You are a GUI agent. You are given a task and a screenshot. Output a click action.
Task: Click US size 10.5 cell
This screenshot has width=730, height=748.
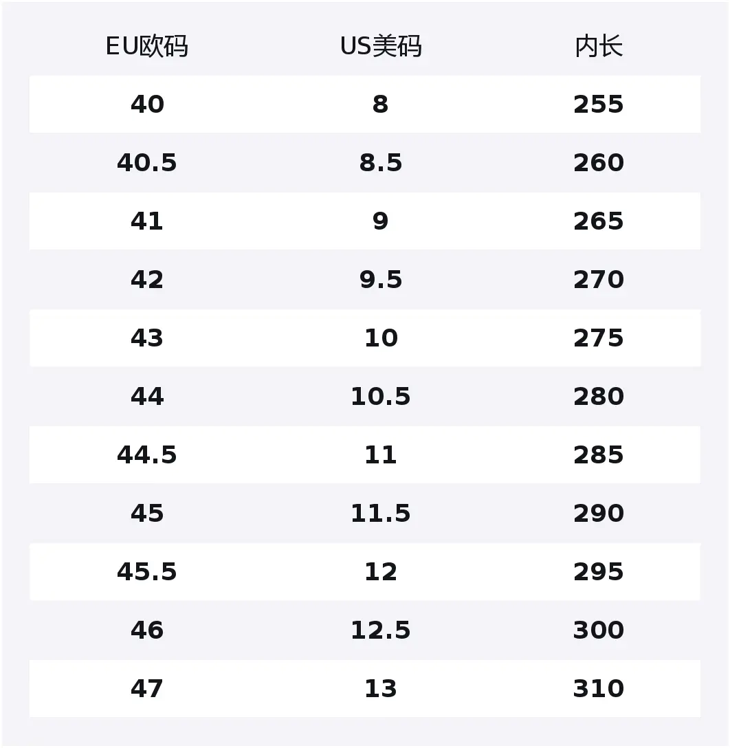point(381,397)
